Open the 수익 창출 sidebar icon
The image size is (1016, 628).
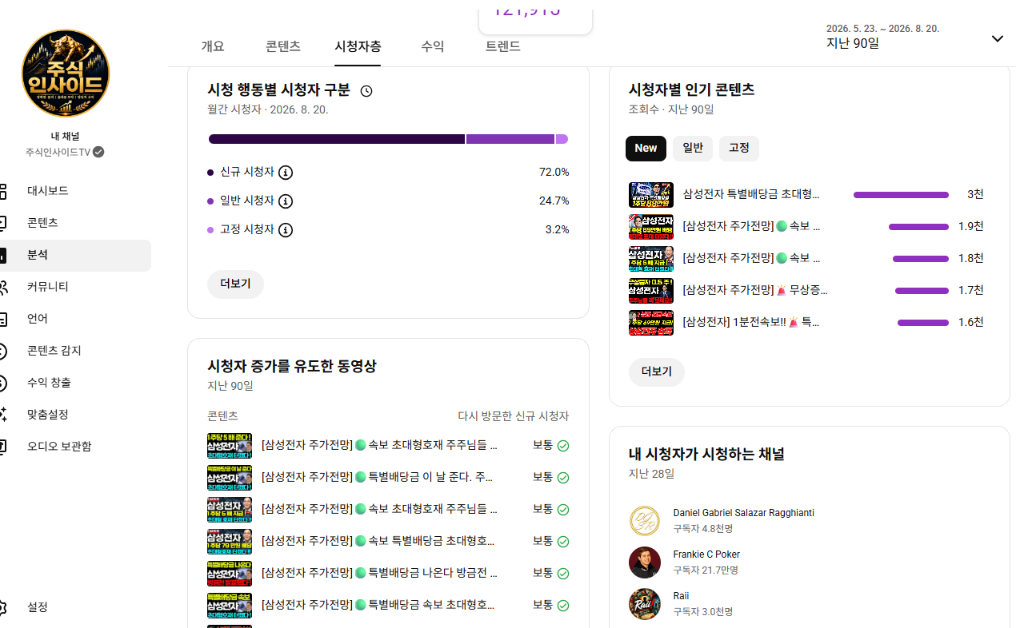(x=2, y=383)
